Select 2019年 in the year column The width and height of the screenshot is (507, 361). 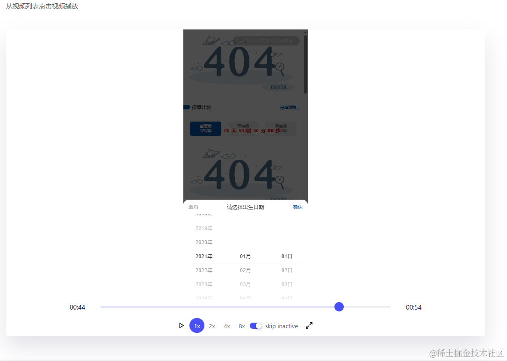[x=204, y=228]
